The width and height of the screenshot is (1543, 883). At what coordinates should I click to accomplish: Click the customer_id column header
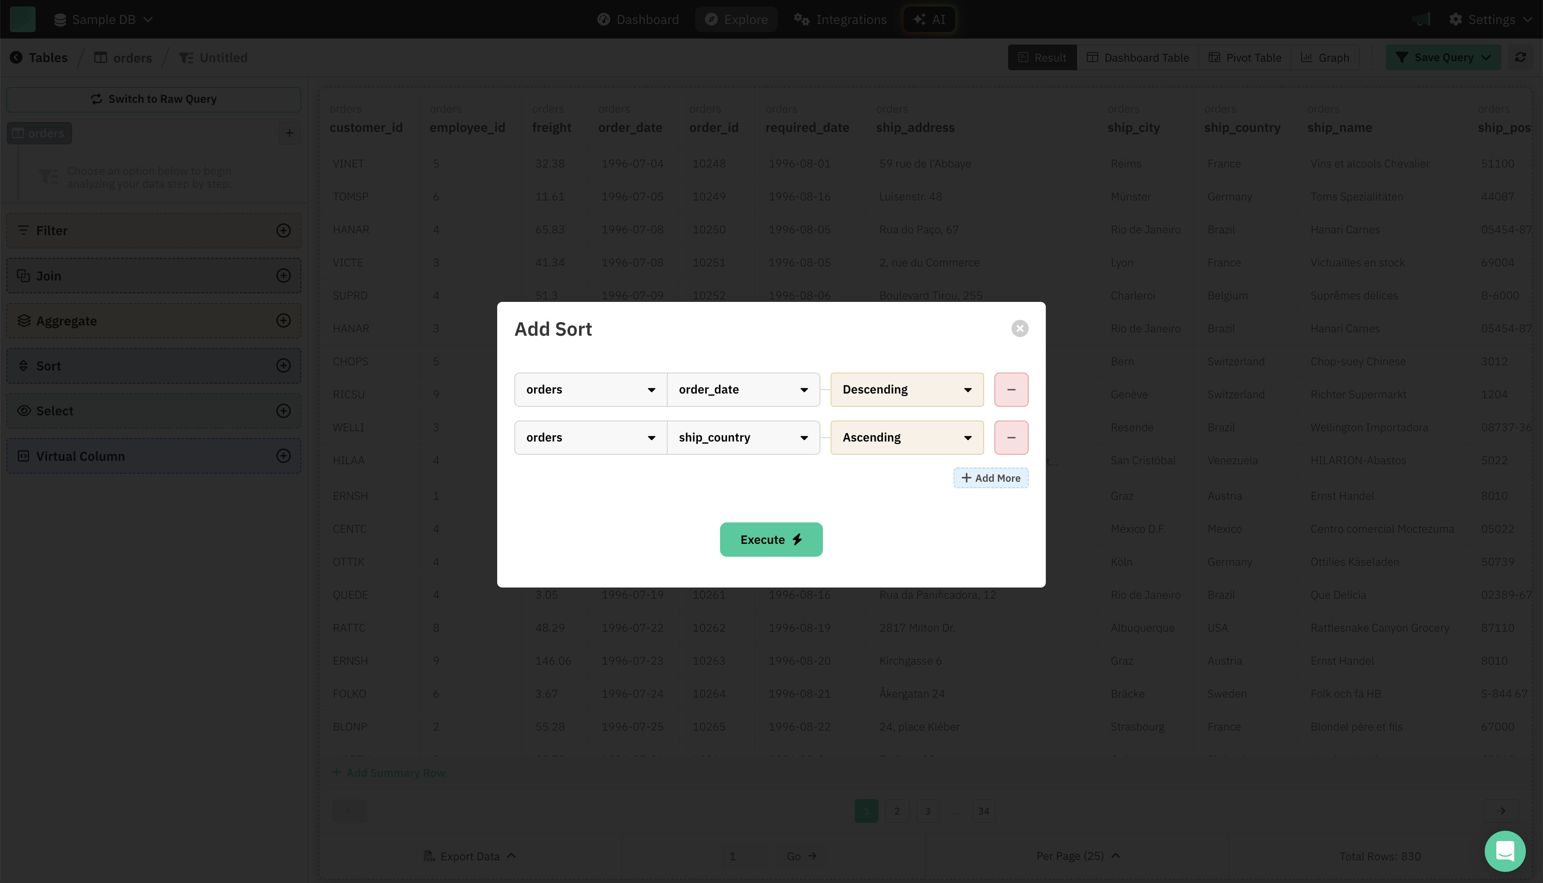coord(366,127)
